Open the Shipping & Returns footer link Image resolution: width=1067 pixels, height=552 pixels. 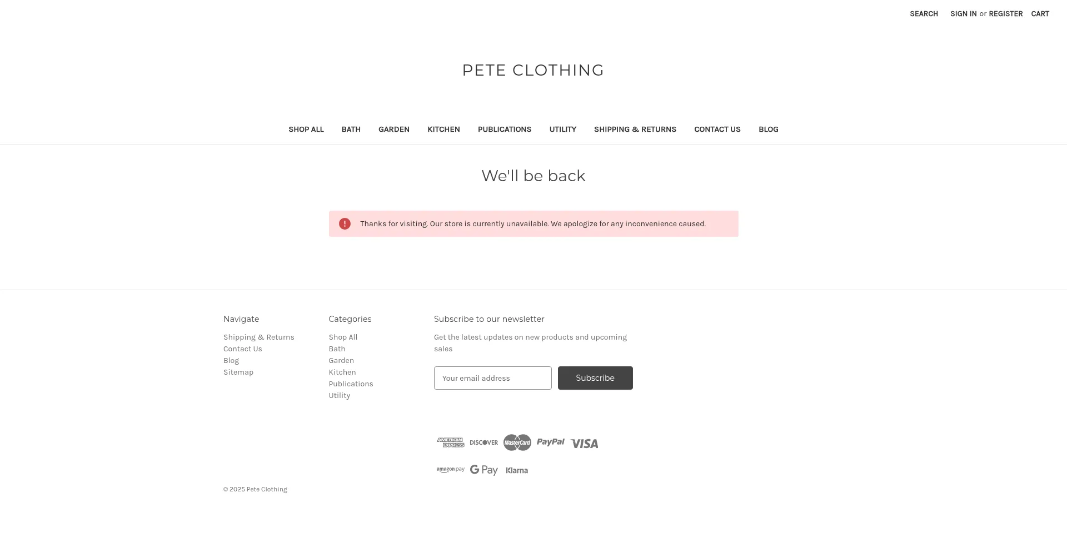point(258,337)
